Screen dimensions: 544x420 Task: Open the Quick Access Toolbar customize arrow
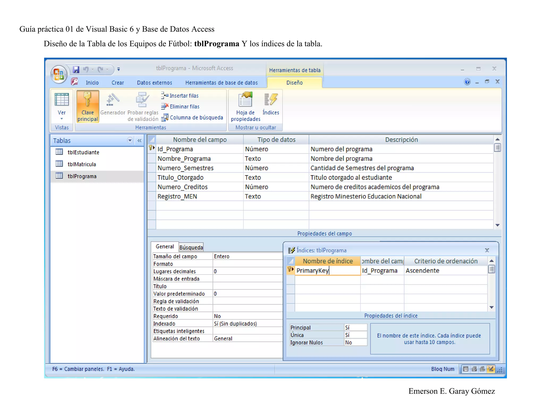coord(118,69)
